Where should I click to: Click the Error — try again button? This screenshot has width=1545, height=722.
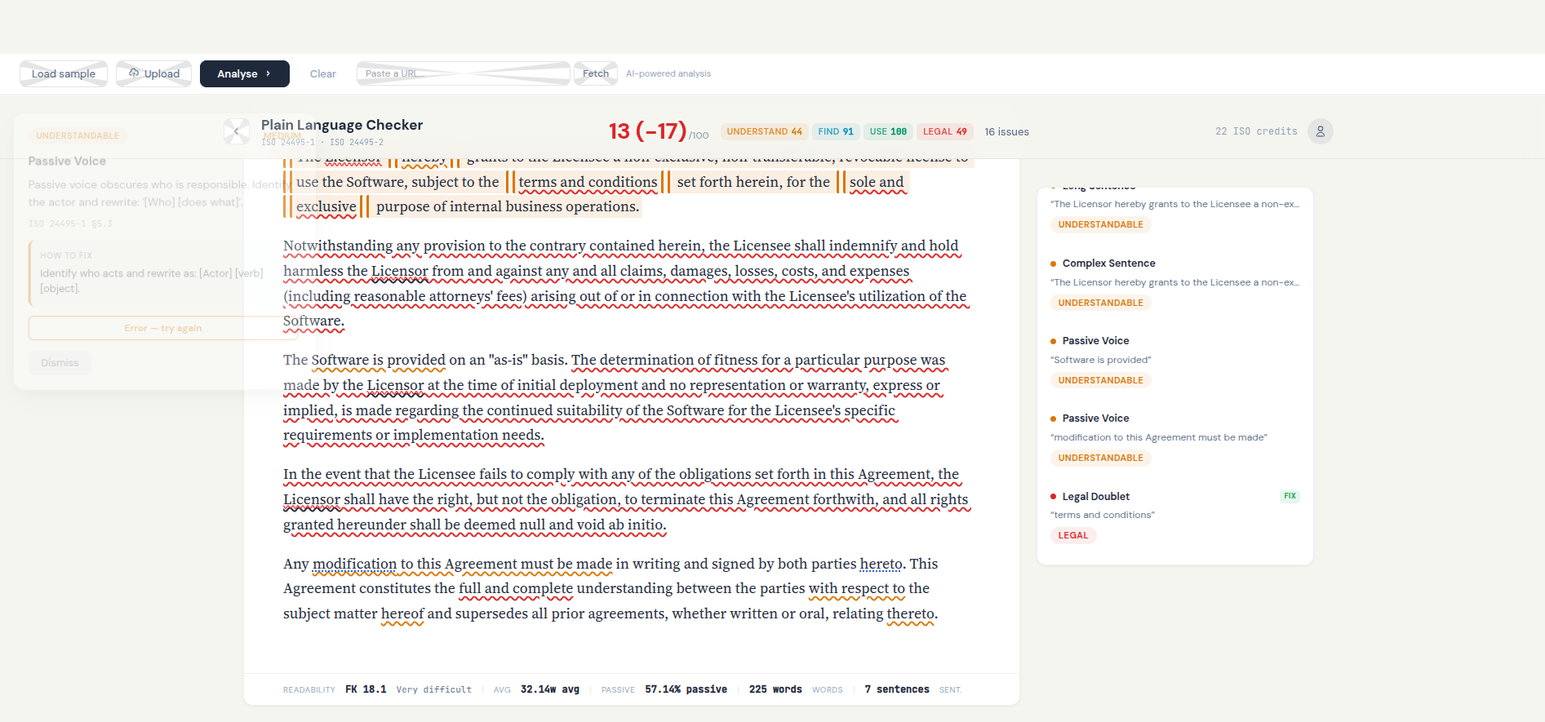pyautogui.click(x=162, y=328)
